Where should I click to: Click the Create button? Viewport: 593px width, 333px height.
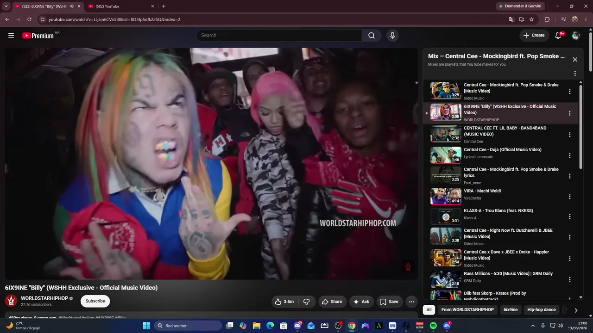pyautogui.click(x=534, y=36)
